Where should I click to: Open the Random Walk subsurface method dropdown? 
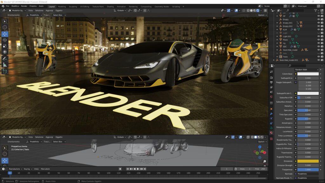click(x=306, y=70)
